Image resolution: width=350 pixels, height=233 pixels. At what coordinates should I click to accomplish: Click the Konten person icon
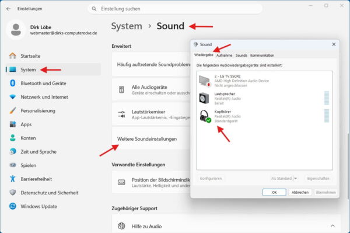point(13,138)
